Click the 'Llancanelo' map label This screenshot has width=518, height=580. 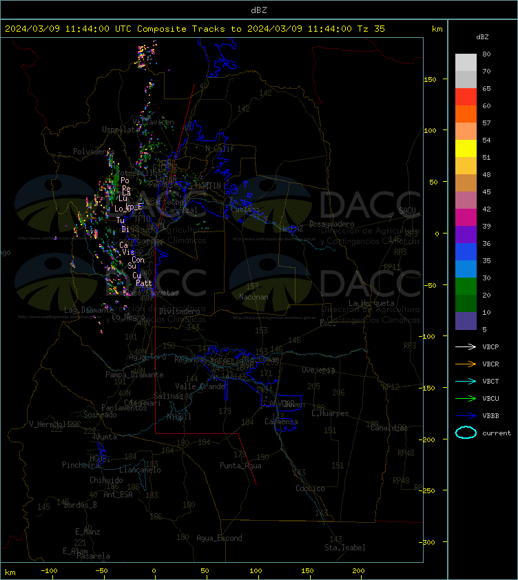(x=140, y=470)
